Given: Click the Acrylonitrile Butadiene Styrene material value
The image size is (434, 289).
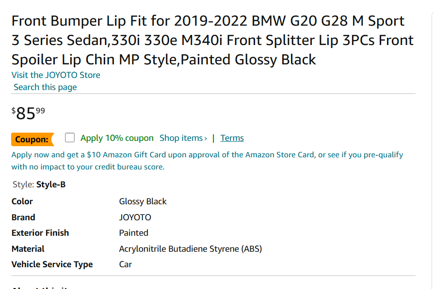Looking at the screenshot, I should coord(190,249).
